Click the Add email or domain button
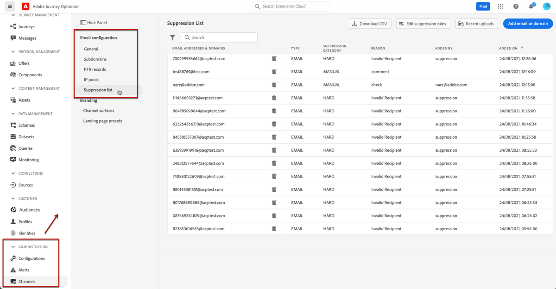 click(528, 23)
